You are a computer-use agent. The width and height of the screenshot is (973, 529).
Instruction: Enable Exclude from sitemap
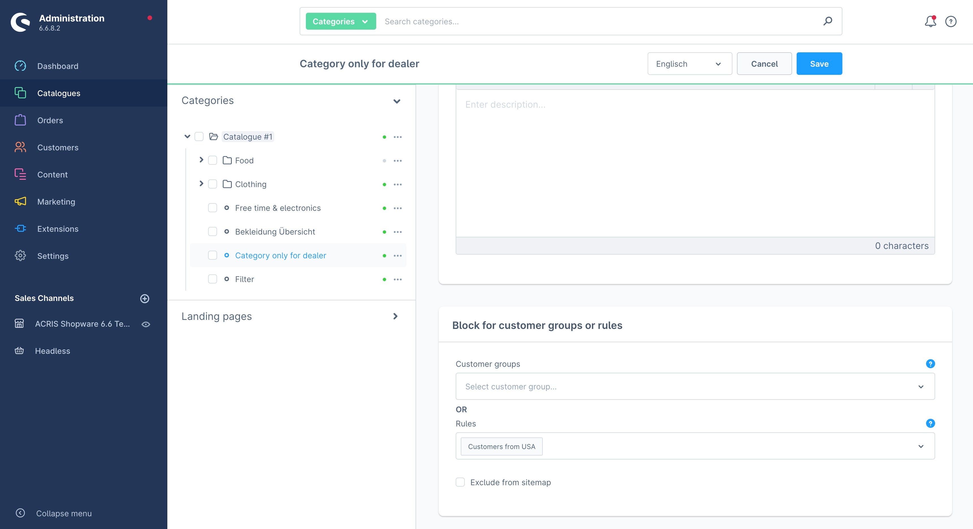(x=460, y=482)
